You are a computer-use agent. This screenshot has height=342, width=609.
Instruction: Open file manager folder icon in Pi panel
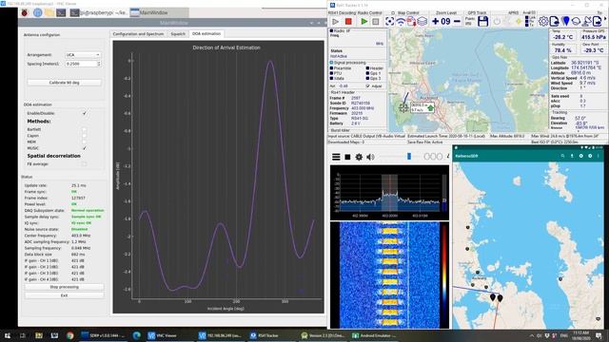49,12
